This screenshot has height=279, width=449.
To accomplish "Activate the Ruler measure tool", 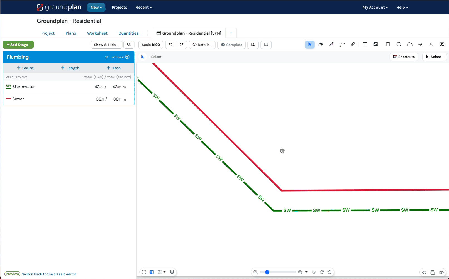I will (x=353, y=45).
